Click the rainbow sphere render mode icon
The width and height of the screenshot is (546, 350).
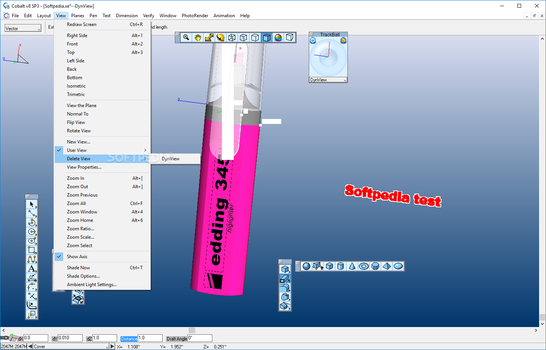tap(278, 37)
